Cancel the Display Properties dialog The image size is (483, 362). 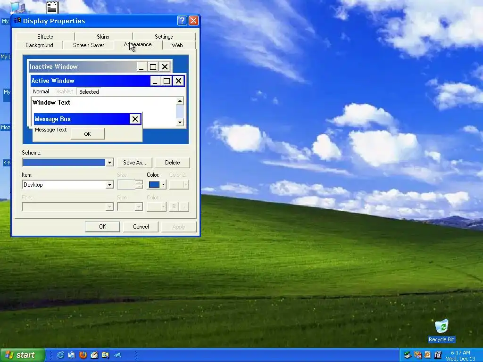click(141, 227)
